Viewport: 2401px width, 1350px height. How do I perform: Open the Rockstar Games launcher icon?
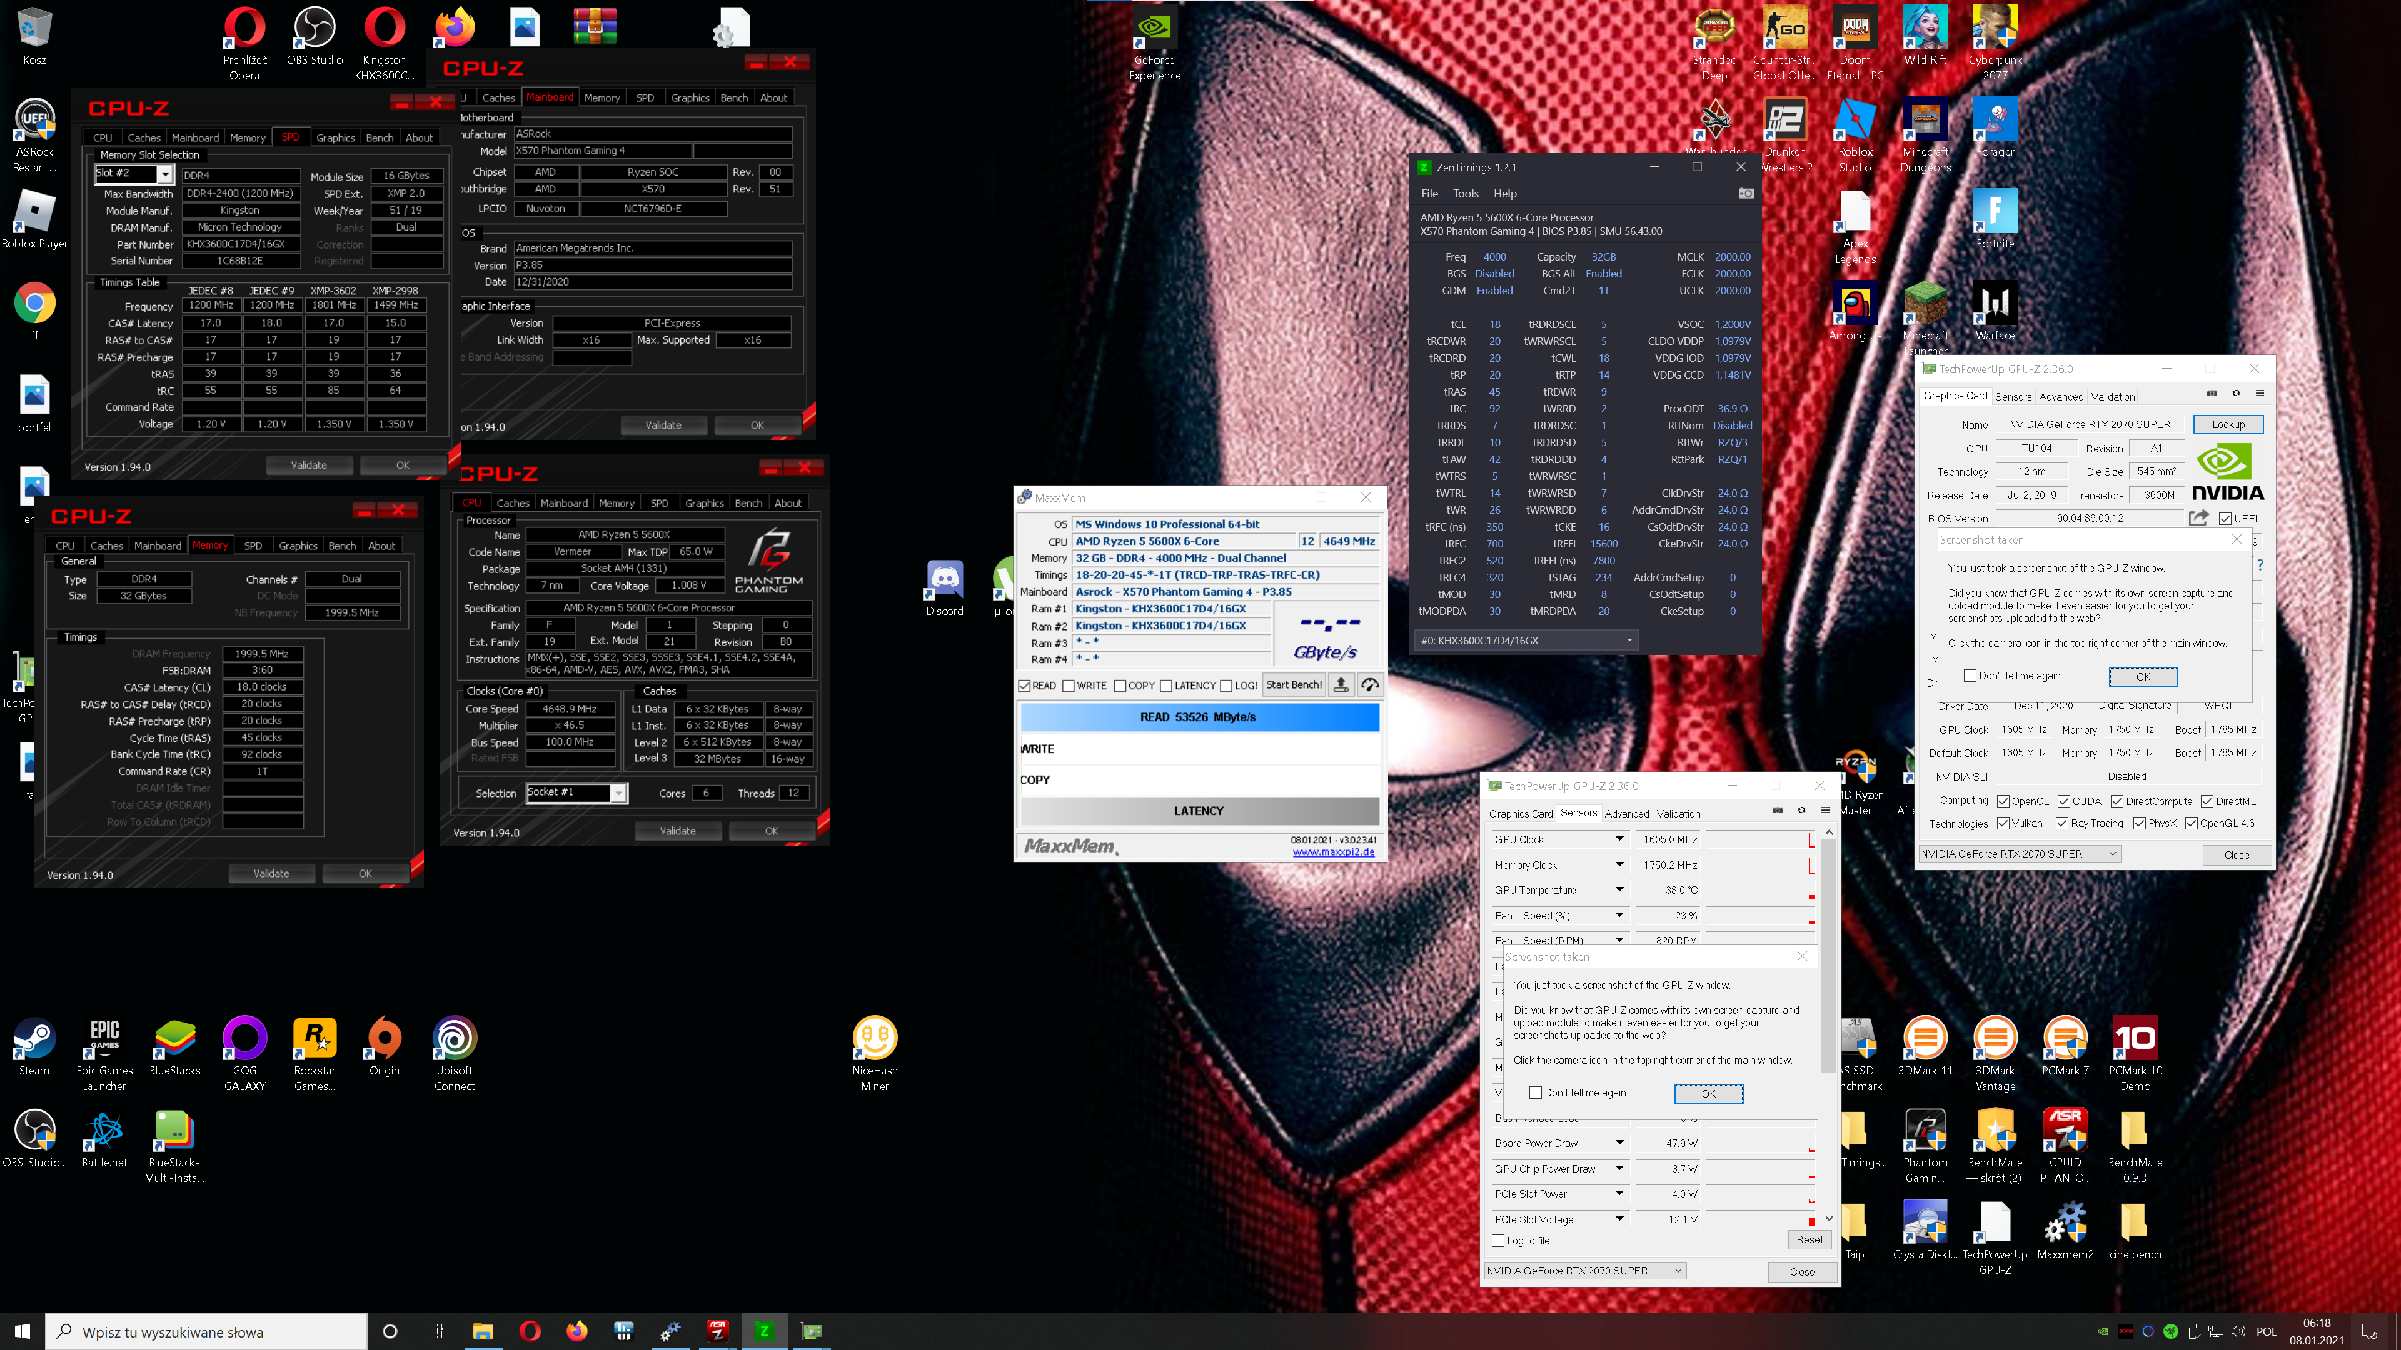pos(314,1054)
